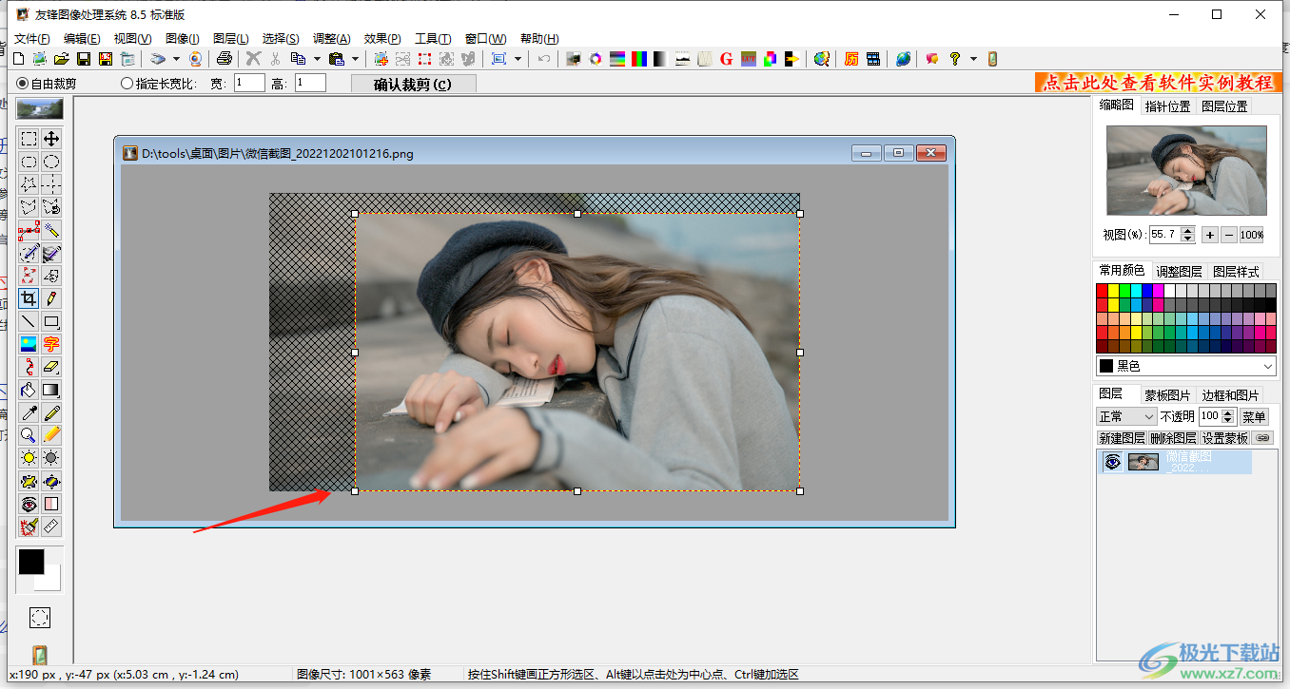The image size is (1290, 689).
Task: Select the Eraser tool
Action: point(52,367)
